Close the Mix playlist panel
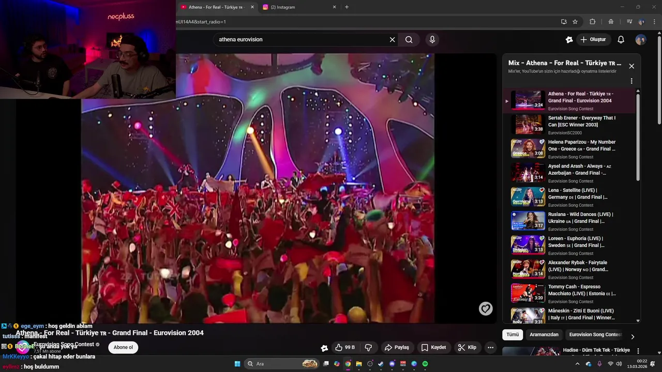 631,66
